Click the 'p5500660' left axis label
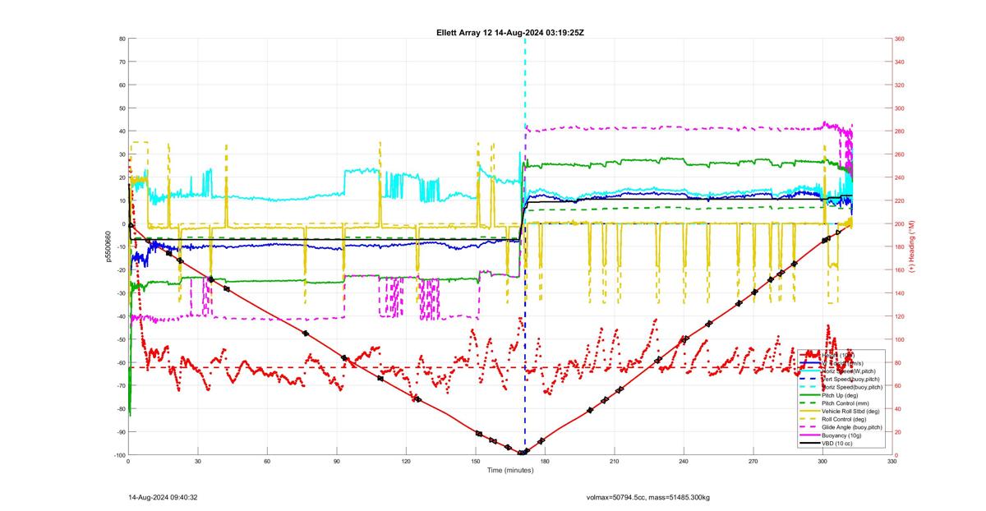This screenshot has height=511, width=986. pyautogui.click(x=108, y=246)
